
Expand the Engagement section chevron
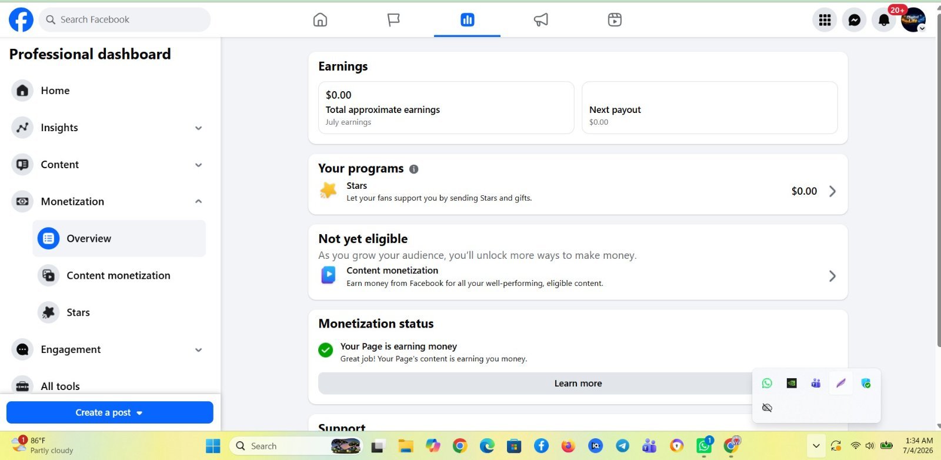199,349
